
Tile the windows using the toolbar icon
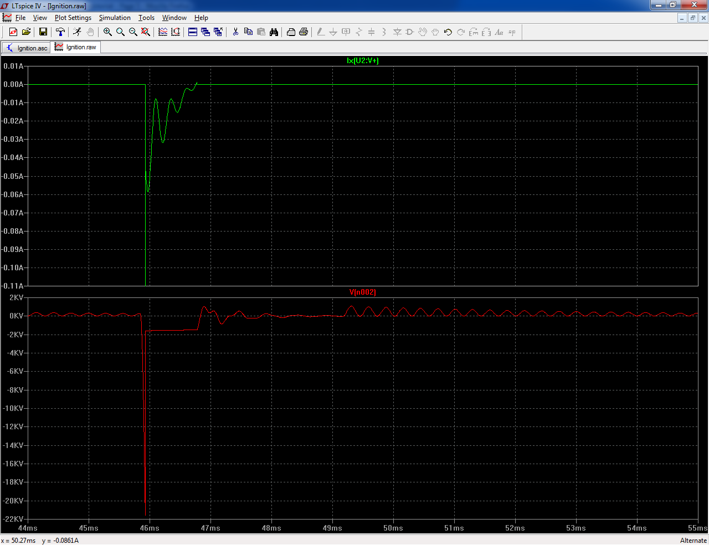193,32
